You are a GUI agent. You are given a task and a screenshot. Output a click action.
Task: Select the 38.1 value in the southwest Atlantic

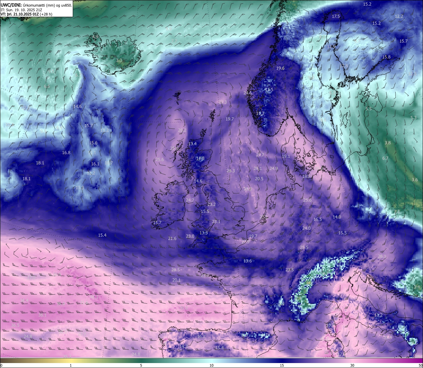pos(42,315)
